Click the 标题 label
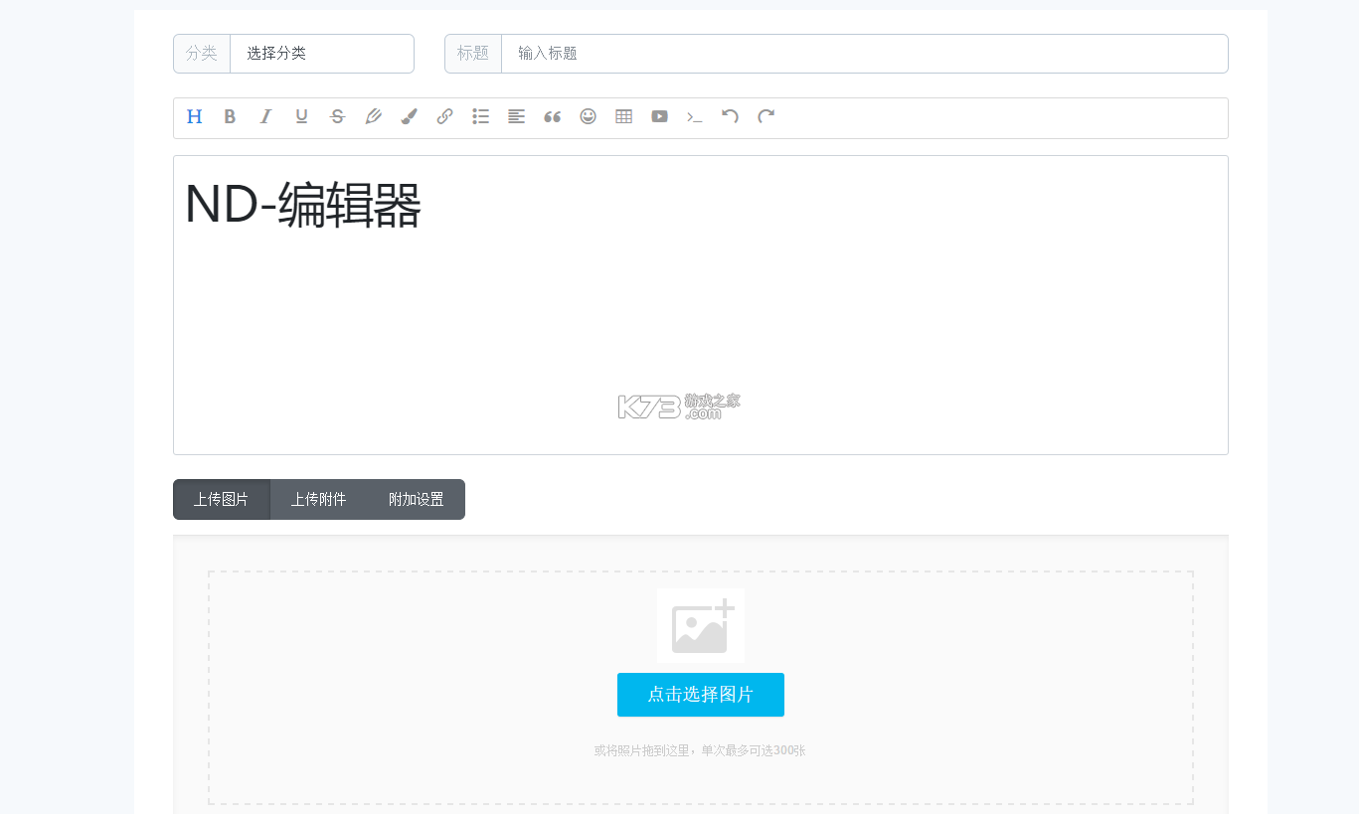Viewport: 1359px width, 814px height. pyautogui.click(x=473, y=54)
